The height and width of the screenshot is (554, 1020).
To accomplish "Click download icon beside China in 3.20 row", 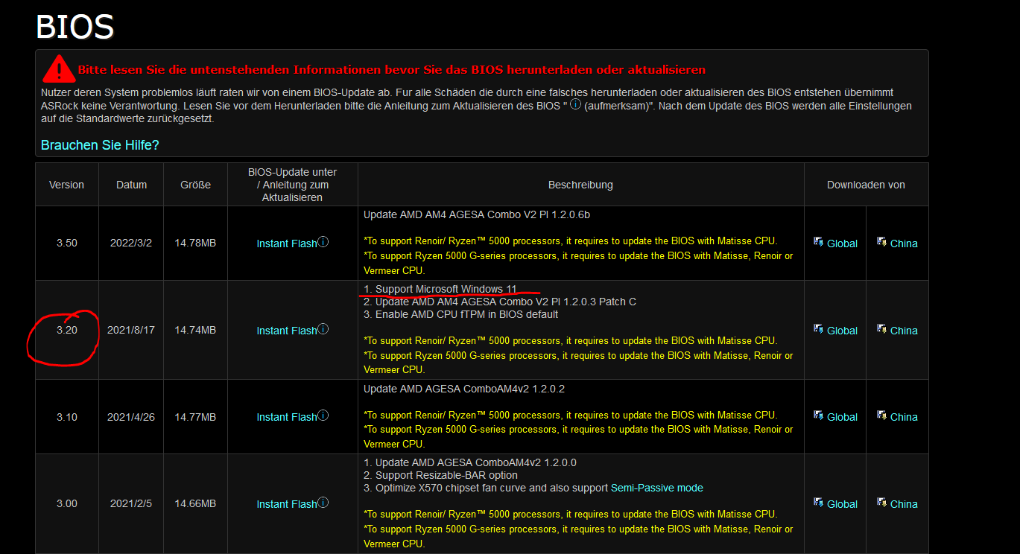I will click(882, 329).
